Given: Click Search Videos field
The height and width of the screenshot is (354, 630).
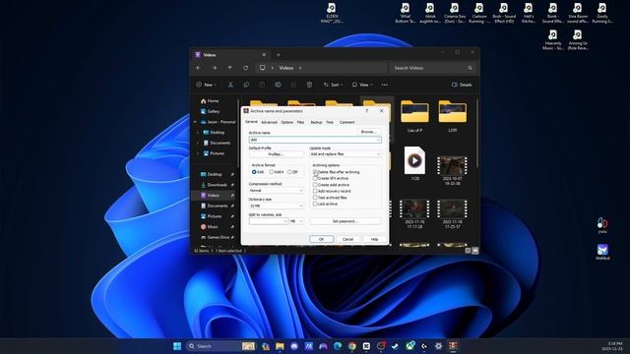Looking at the screenshot, I should coord(432,68).
